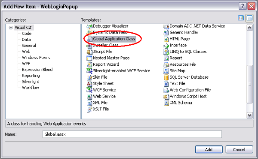258x159 pixels.
Task: Click the LINQ to SQL Classes icon
Action: click(166, 52)
